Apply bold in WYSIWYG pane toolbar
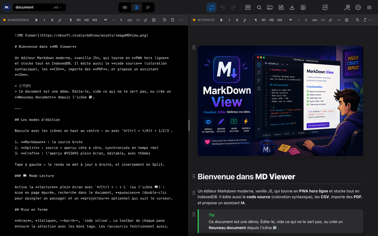This screenshot has height=236, width=378. 221,20
